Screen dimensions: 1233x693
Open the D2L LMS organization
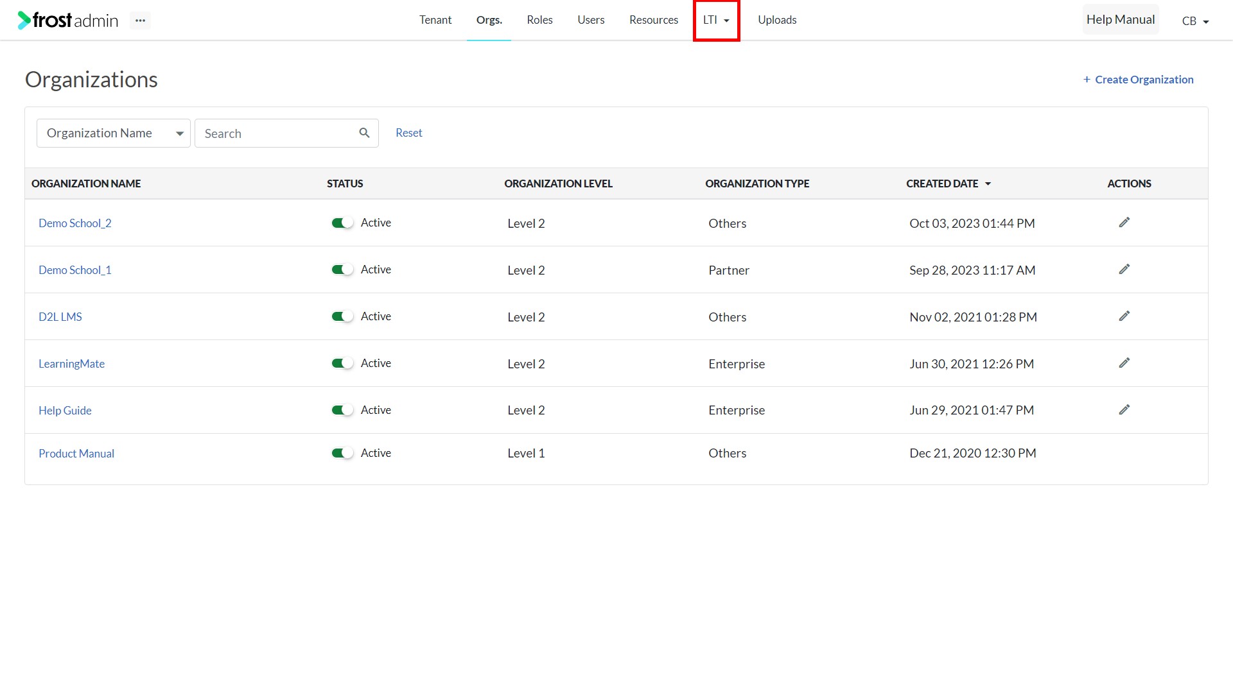tap(60, 317)
